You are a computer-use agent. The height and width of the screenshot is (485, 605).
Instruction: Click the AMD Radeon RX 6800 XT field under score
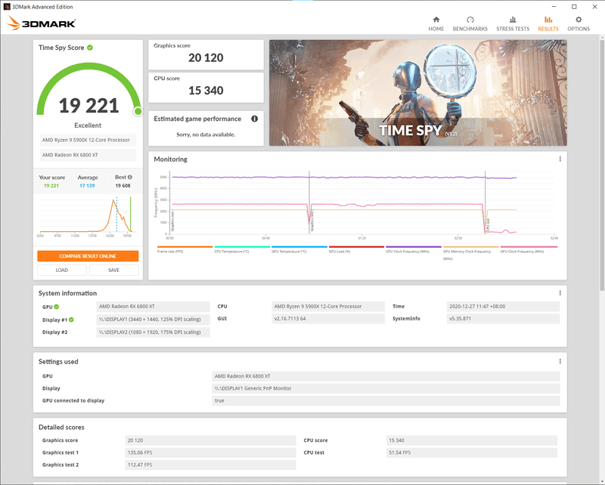click(88, 155)
